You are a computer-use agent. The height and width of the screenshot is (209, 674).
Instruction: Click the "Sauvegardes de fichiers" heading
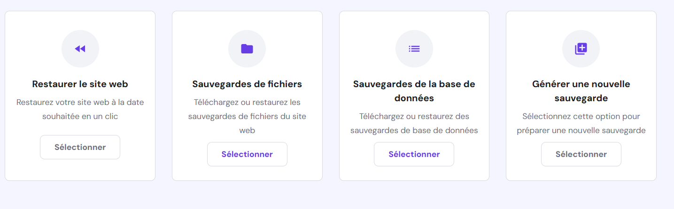247,84
